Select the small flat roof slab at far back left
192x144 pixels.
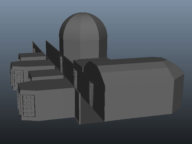pos(31,56)
